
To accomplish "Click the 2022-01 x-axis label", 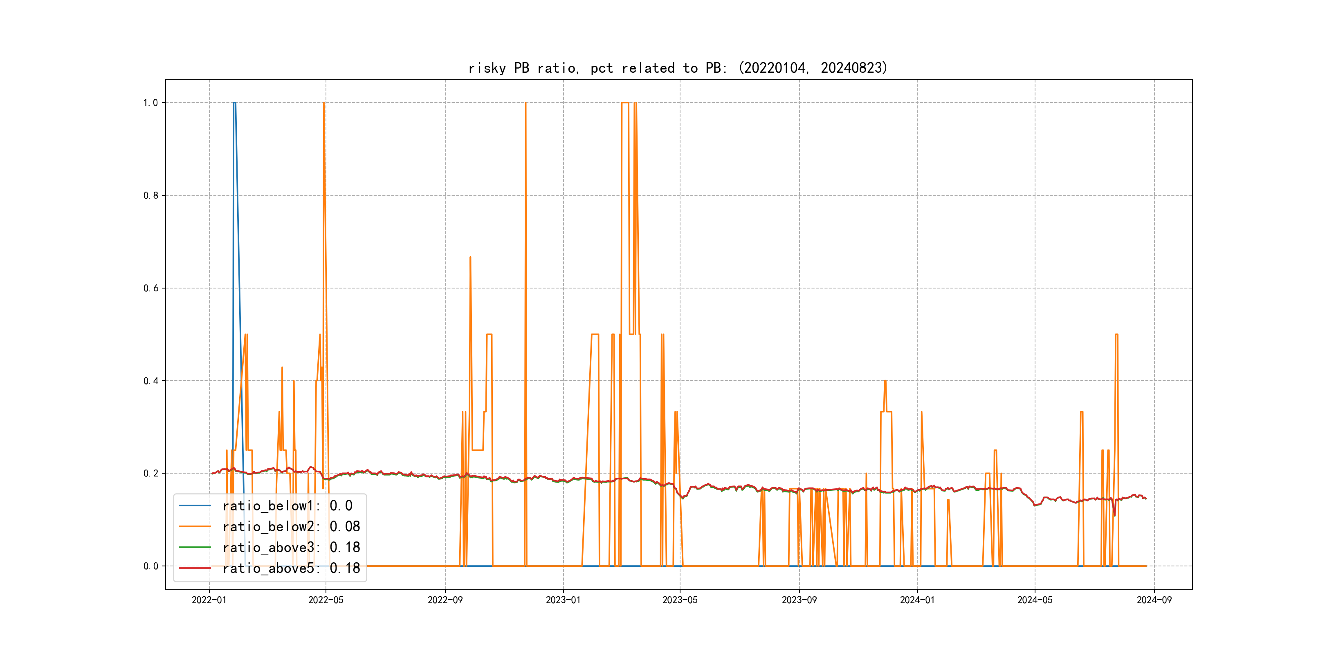I will point(209,600).
